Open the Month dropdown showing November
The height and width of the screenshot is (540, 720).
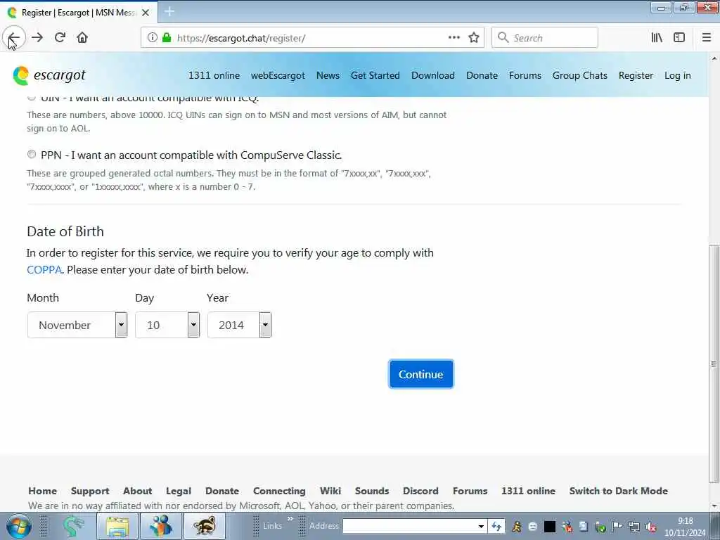pyautogui.click(x=77, y=325)
